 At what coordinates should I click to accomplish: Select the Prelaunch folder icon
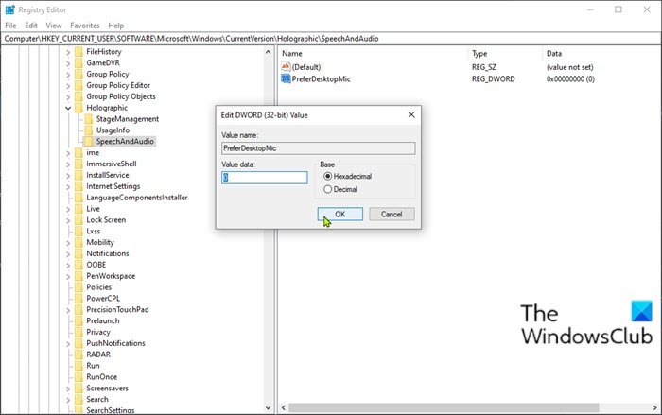pos(78,320)
